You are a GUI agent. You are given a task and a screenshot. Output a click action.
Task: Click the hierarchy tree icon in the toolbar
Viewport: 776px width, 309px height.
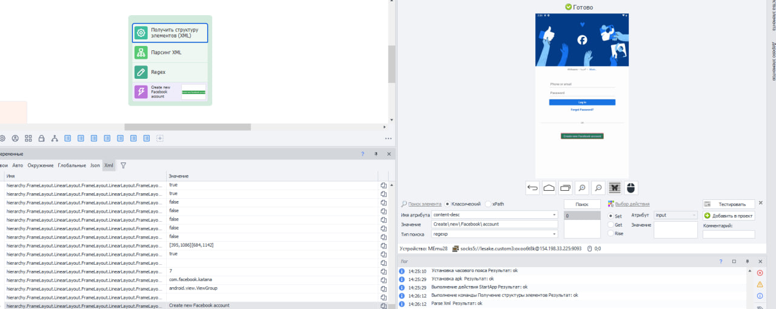coord(55,138)
